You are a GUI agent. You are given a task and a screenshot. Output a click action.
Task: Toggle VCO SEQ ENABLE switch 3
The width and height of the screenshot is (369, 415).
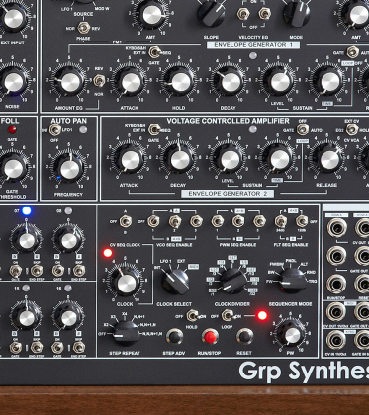coord(196,221)
